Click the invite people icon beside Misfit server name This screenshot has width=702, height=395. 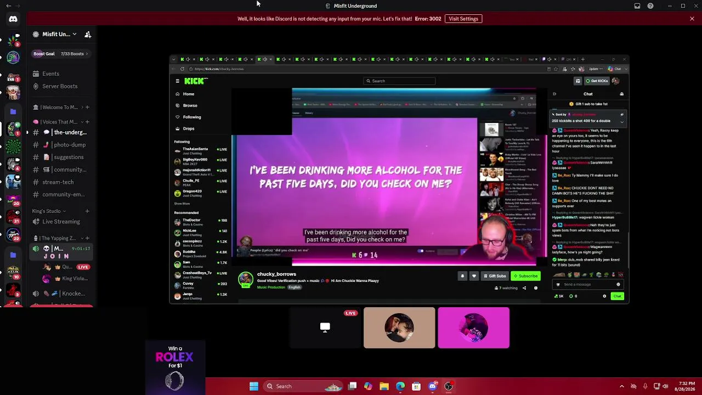[88, 34]
